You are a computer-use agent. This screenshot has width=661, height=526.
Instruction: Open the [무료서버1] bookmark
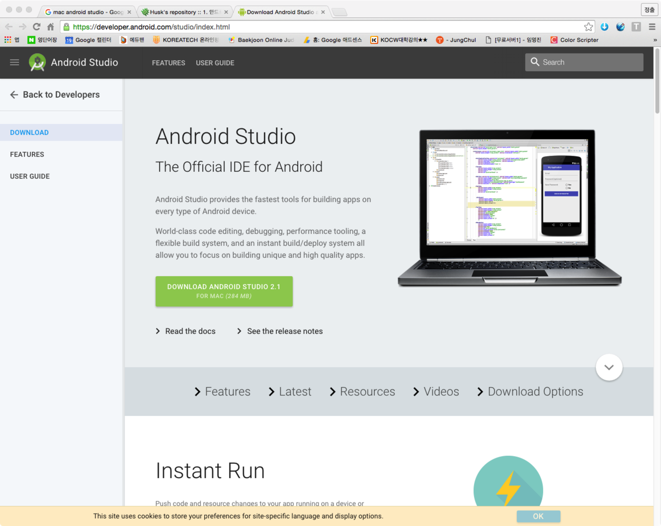pos(513,40)
